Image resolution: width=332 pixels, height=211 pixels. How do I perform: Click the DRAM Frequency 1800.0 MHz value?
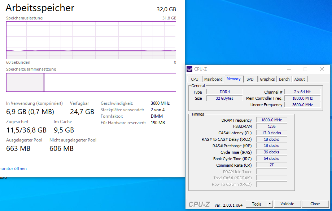pyautogui.click(x=271, y=120)
